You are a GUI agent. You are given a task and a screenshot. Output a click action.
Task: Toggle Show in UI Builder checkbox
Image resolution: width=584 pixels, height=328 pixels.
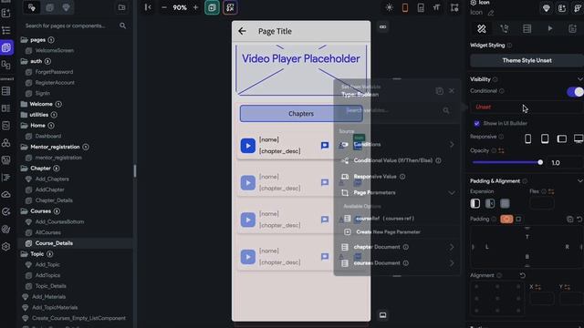(476, 124)
